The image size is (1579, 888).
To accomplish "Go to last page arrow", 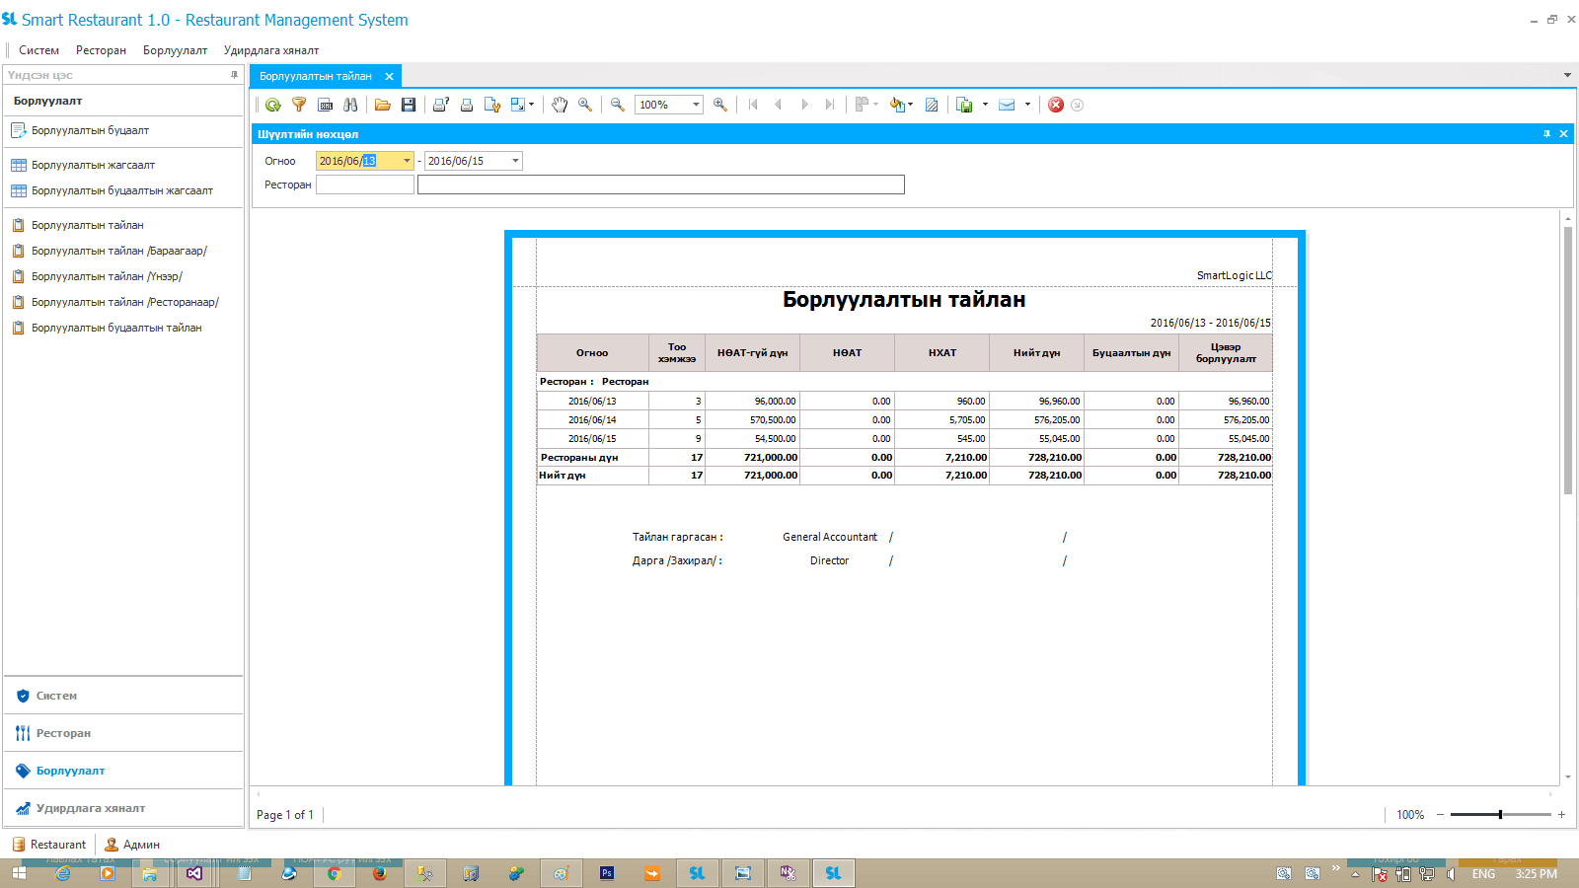I will (830, 105).
